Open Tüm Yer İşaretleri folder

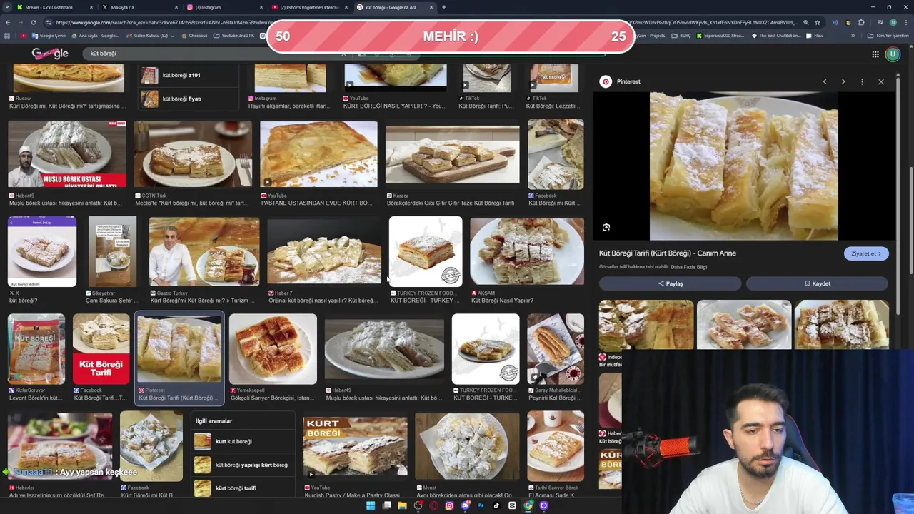click(890, 36)
